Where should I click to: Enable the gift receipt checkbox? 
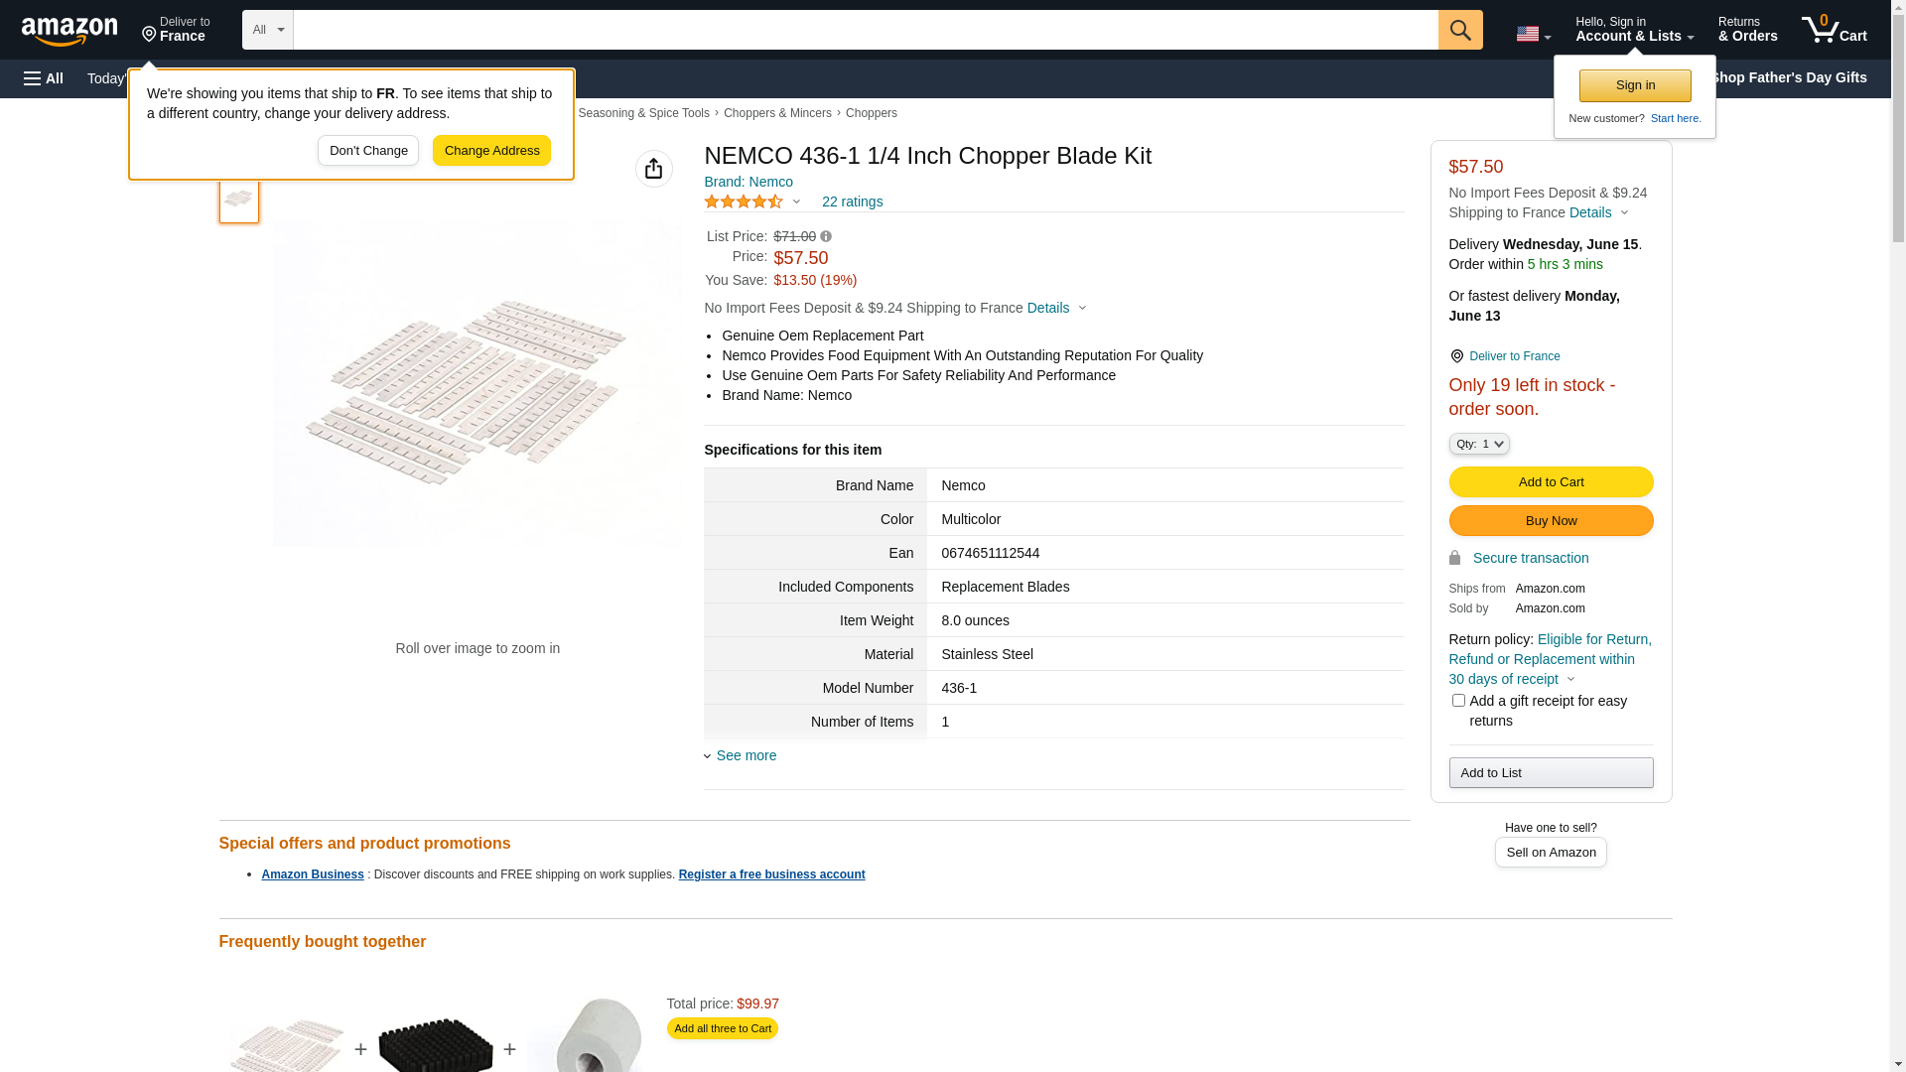[x=1458, y=701]
